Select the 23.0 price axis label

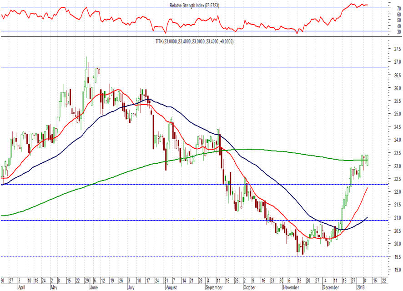pos(398,166)
